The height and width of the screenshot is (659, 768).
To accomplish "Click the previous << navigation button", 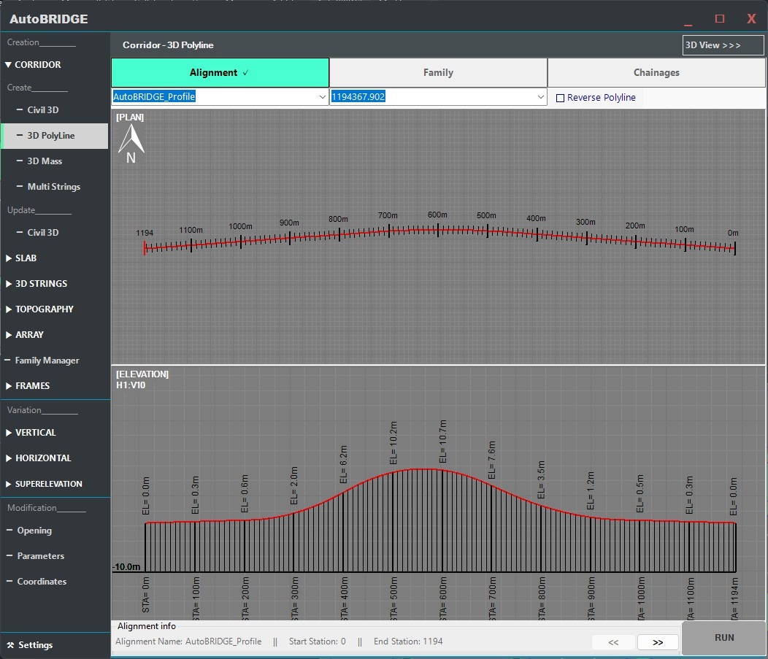I will coord(613,642).
